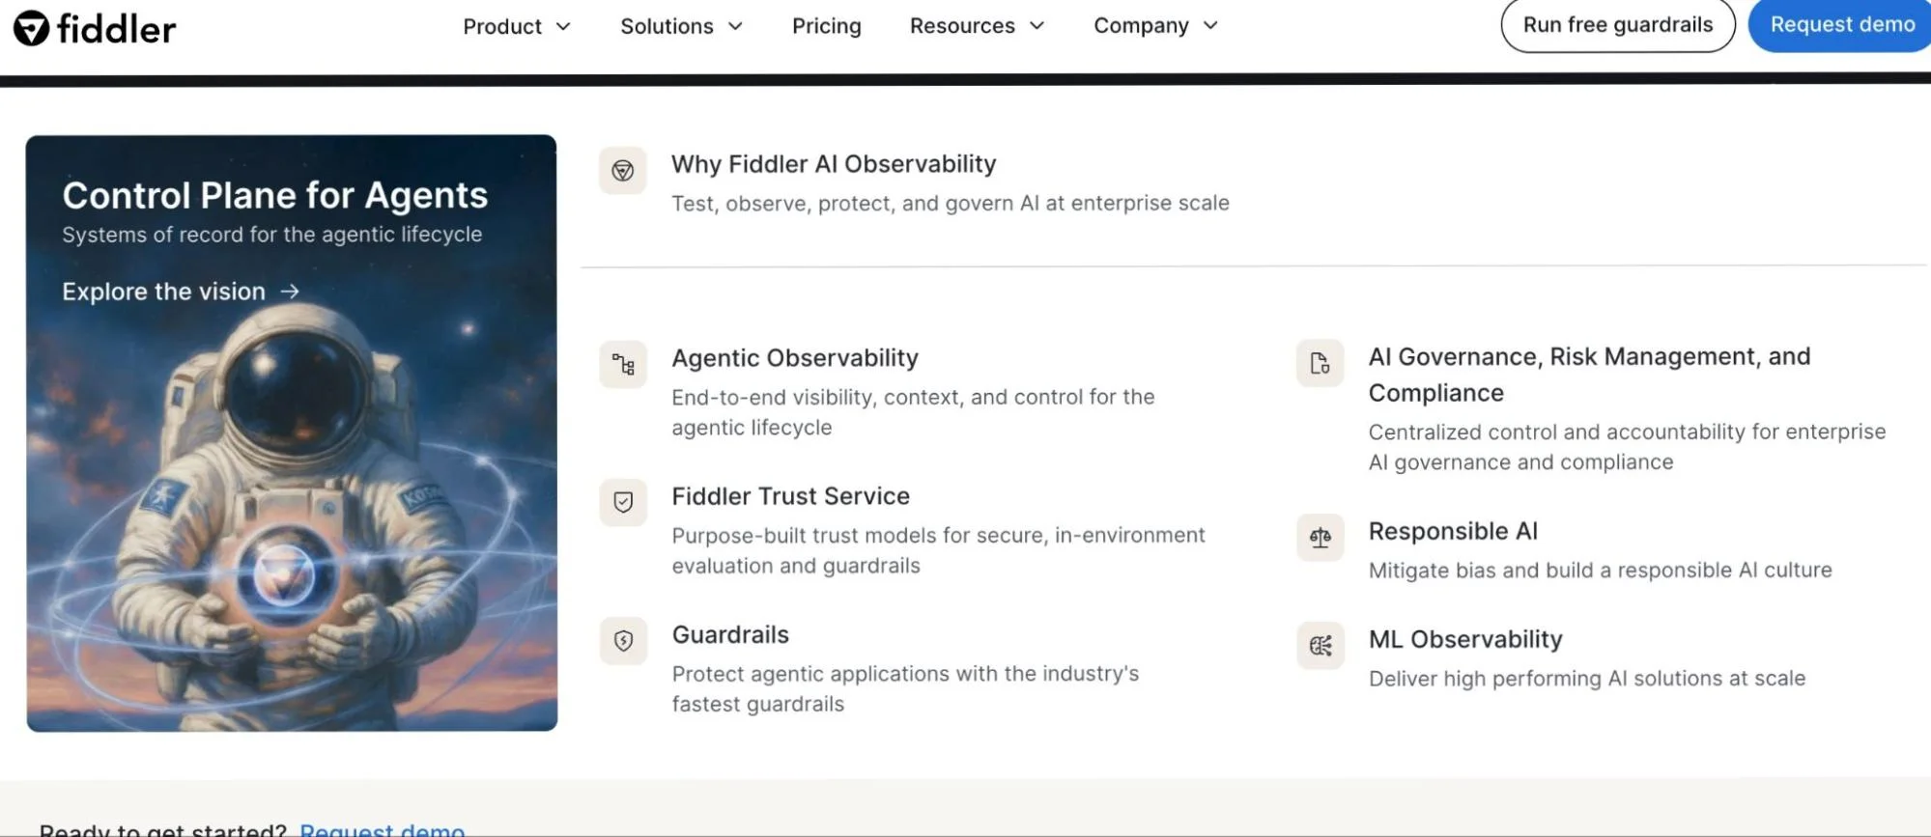Click the Guardrails shield icon
The height and width of the screenshot is (837, 1931).
[623, 641]
